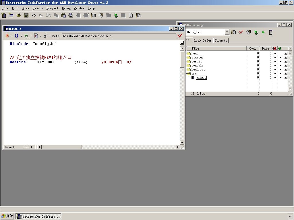294x220 pixels.
Task: Open the File menu
Action: coord(5,8)
